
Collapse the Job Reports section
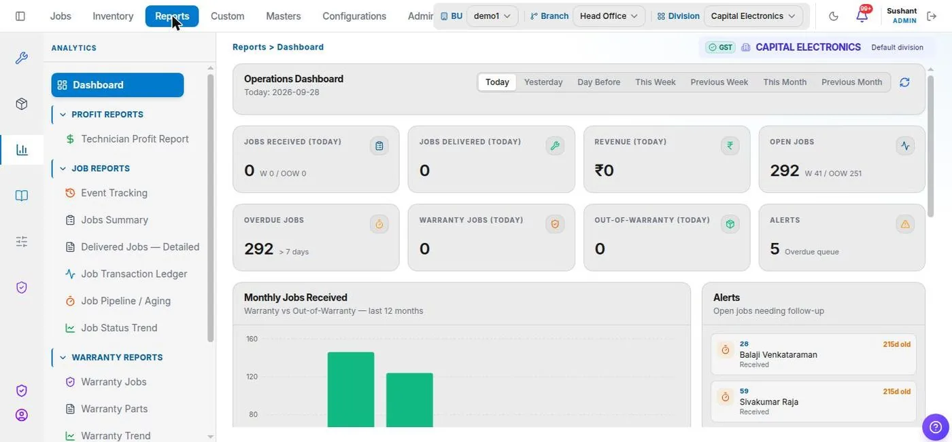click(x=95, y=168)
